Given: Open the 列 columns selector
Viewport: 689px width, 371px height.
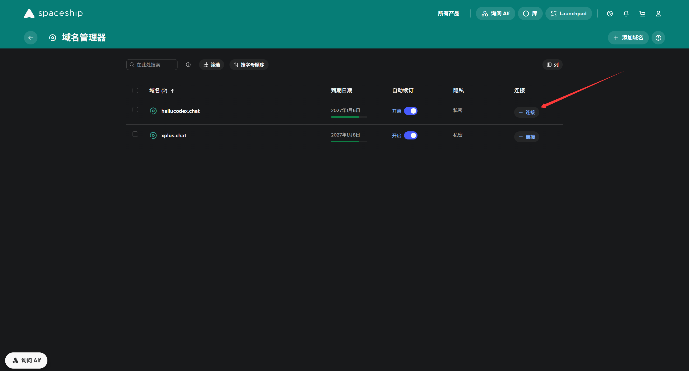Looking at the screenshot, I should (552, 65).
